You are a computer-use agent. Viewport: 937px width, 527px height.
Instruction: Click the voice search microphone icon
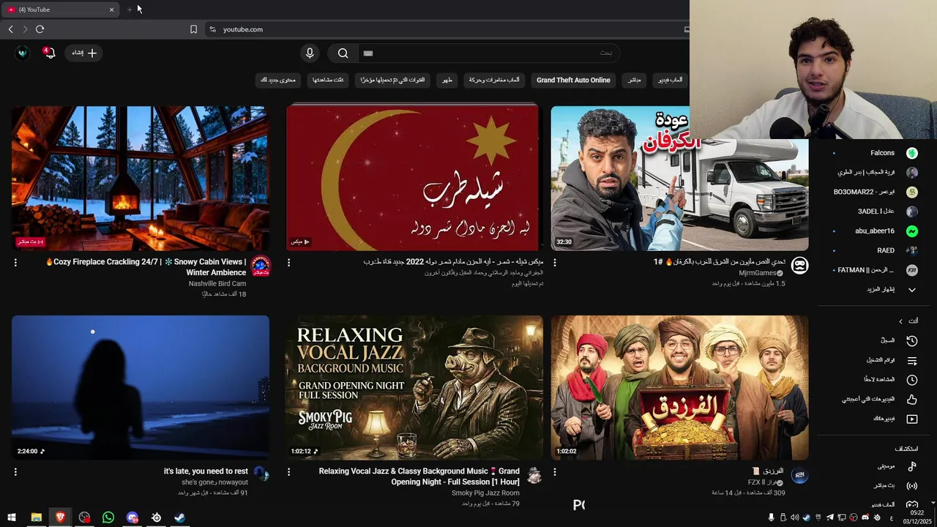coord(310,53)
